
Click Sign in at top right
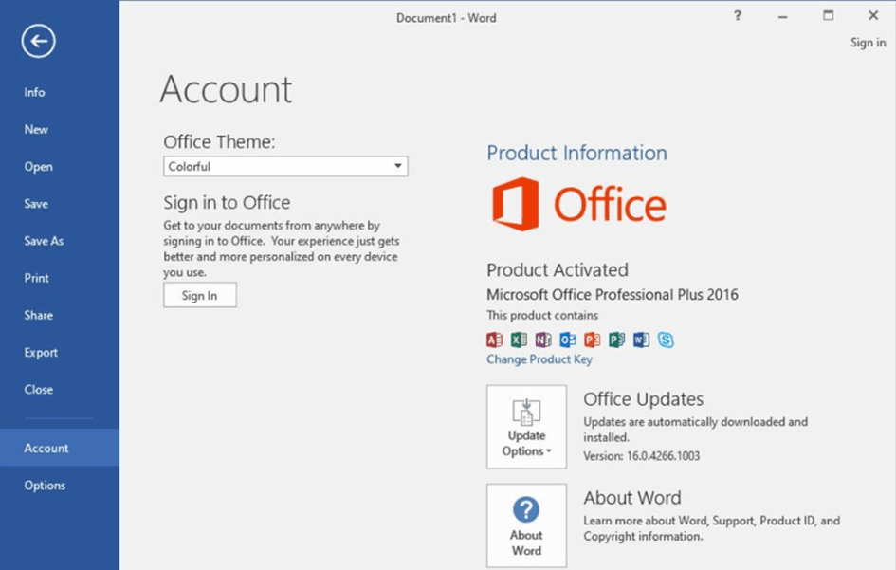[868, 43]
